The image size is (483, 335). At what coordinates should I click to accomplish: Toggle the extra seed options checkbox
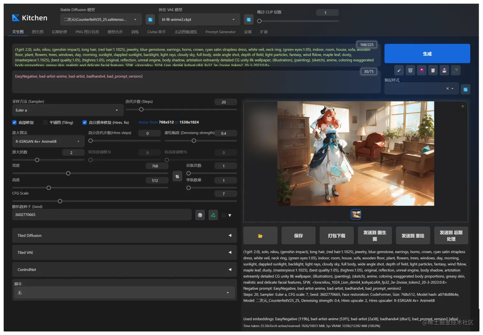[x=224, y=215]
